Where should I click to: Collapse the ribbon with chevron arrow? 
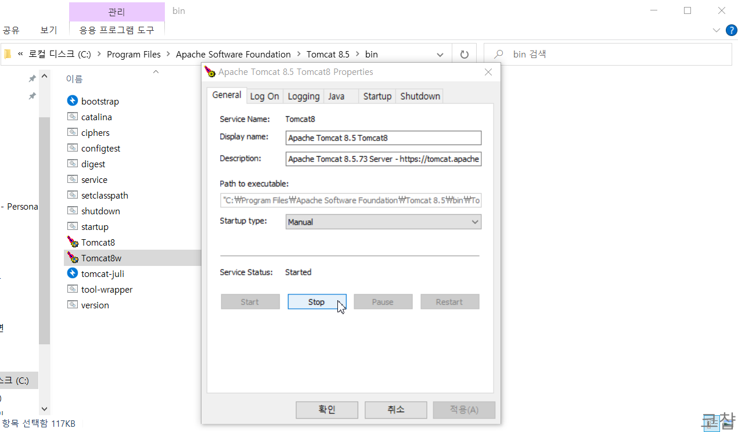tap(716, 30)
